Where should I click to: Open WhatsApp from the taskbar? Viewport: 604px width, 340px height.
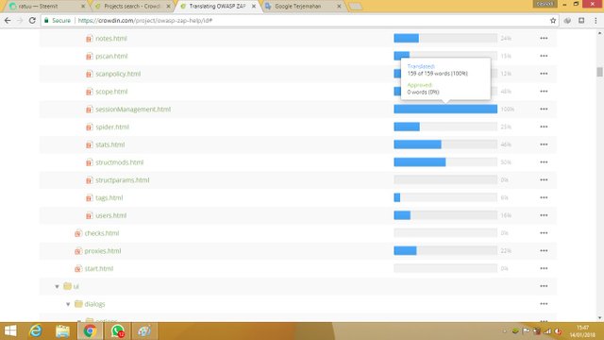(117, 331)
